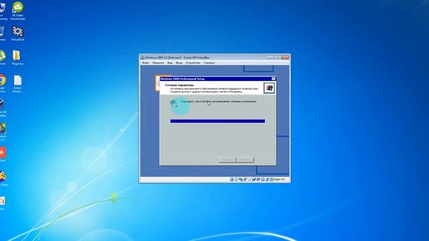Click the VirtualBox window title bar icon
429x241 pixels.
[143, 58]
